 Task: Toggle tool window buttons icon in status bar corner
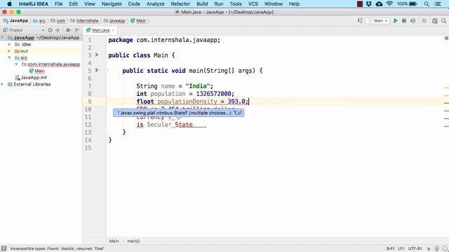click(x=4, y=248)
